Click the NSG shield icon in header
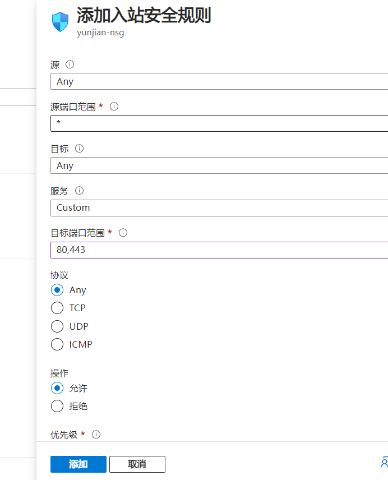This screenshot has height=480, width=388. (60, 22)
